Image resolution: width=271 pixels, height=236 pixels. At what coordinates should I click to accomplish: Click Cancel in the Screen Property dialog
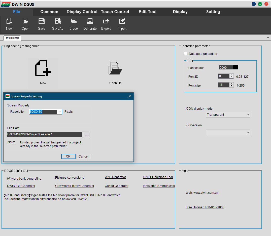point(83,156)
